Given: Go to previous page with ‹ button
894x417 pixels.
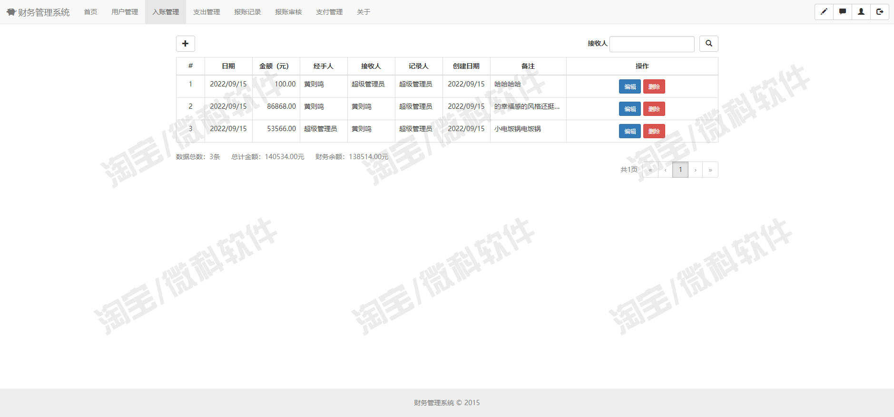Looking at the screenshot, I should pyautogui.click(x=665, y=170).
